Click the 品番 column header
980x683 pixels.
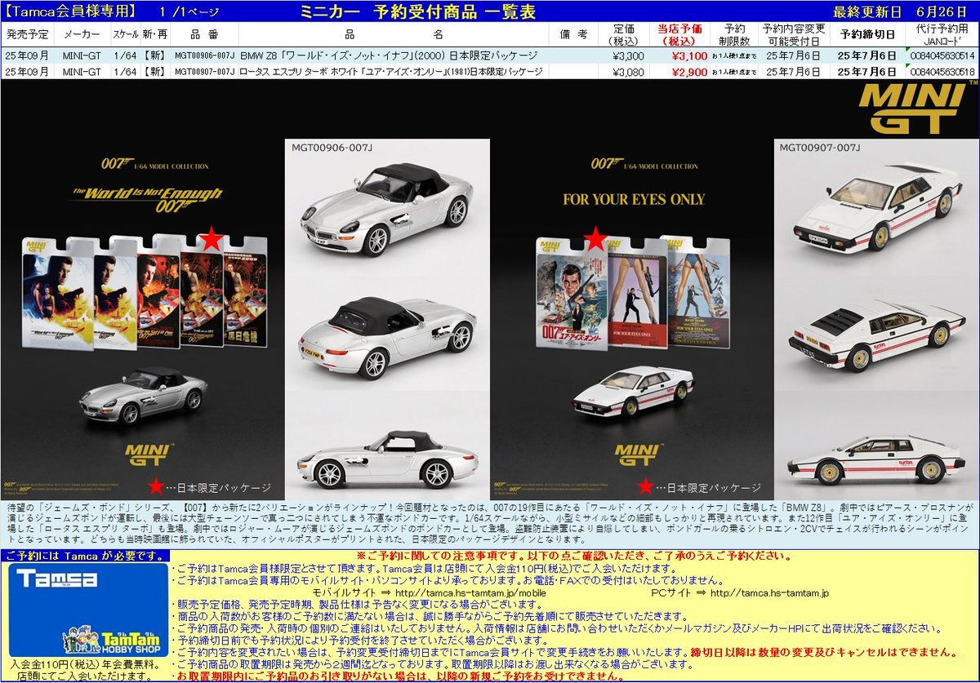(x=205, y=35)
